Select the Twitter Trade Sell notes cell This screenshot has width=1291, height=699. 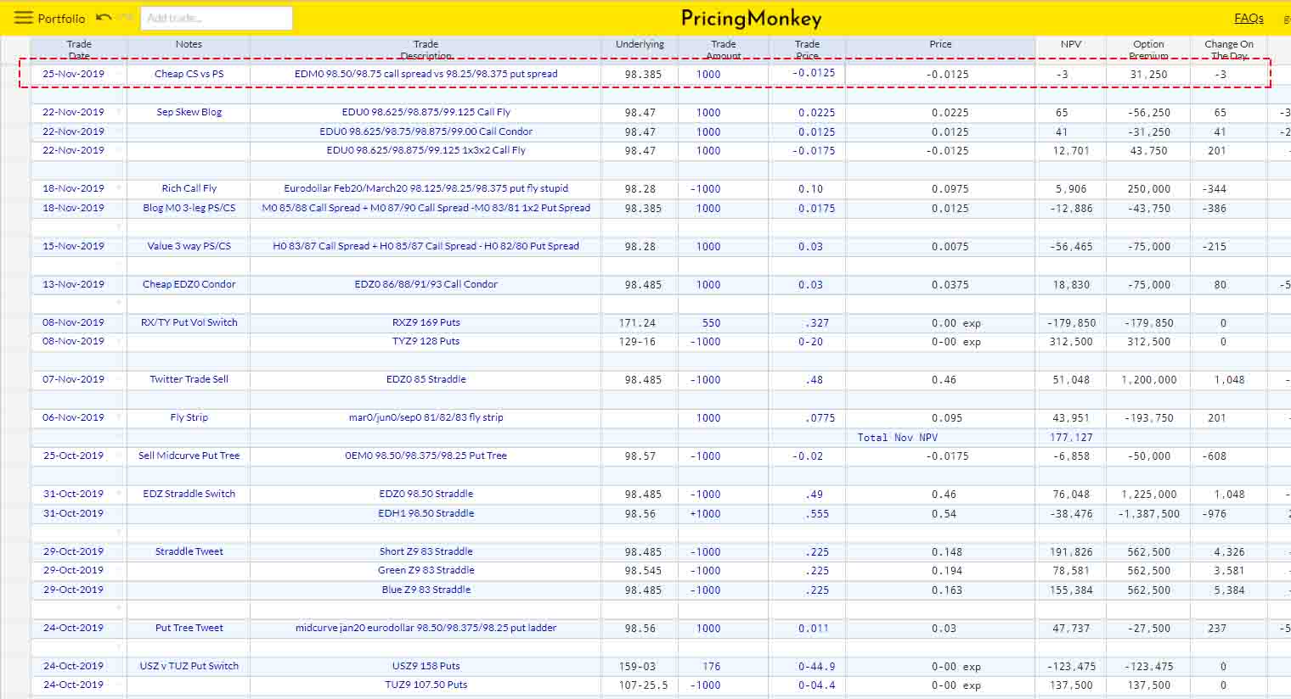pyautogui.click(x=189, y=379)
